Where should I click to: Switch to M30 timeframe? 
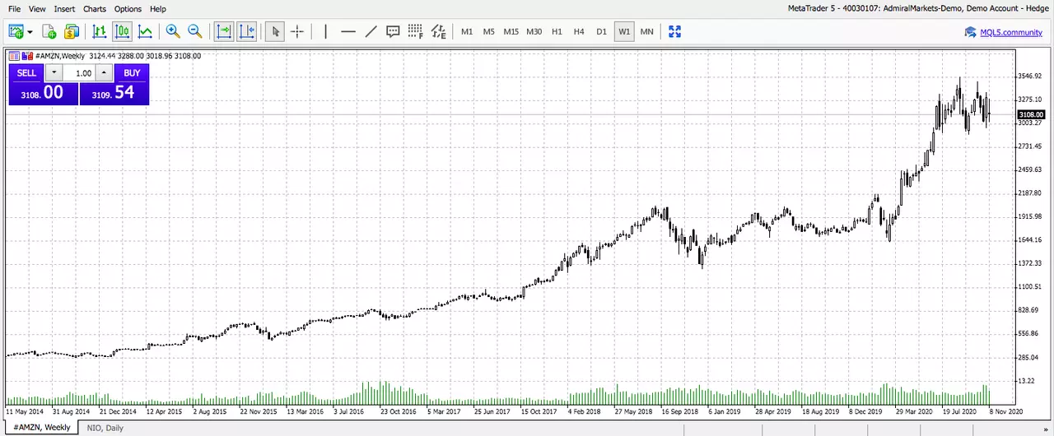[534, 31]
